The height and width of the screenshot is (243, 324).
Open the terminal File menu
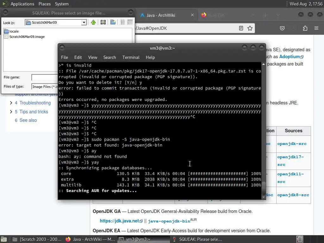pyautogui.click(x=65, y=57)
